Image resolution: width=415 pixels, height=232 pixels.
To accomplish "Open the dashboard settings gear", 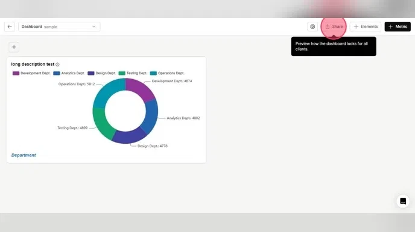I will (312, 27).
